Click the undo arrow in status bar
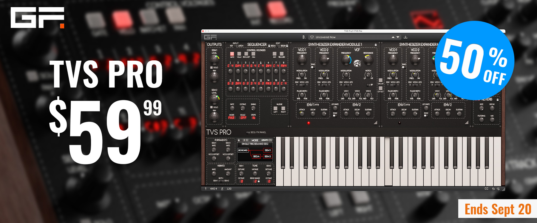The height and width of the screenshot is (223, 537). pos(493,189)
